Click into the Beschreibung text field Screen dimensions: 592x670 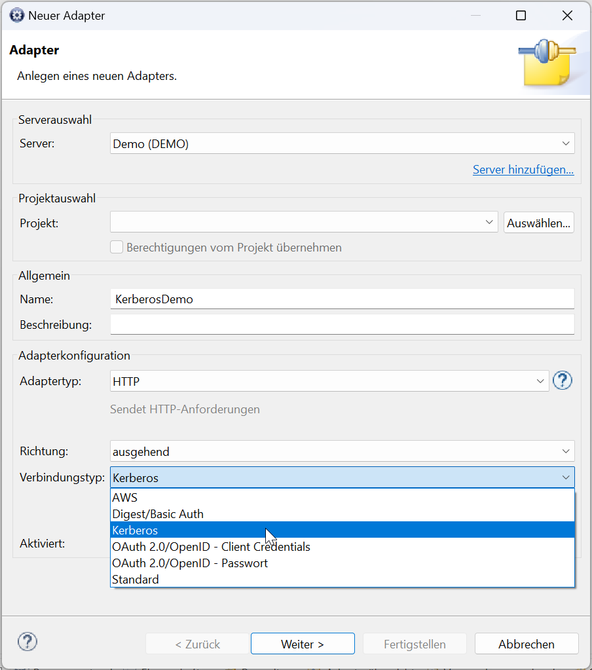click(x=342, y=324)
